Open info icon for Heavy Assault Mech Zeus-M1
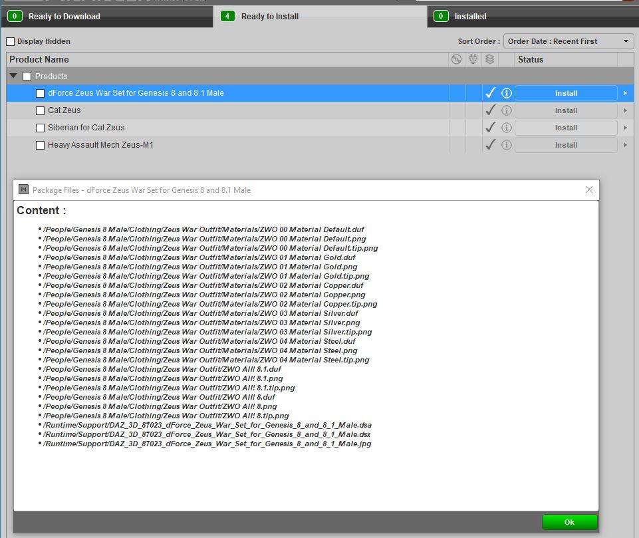 pyautogui.click(x=506, y=145)
